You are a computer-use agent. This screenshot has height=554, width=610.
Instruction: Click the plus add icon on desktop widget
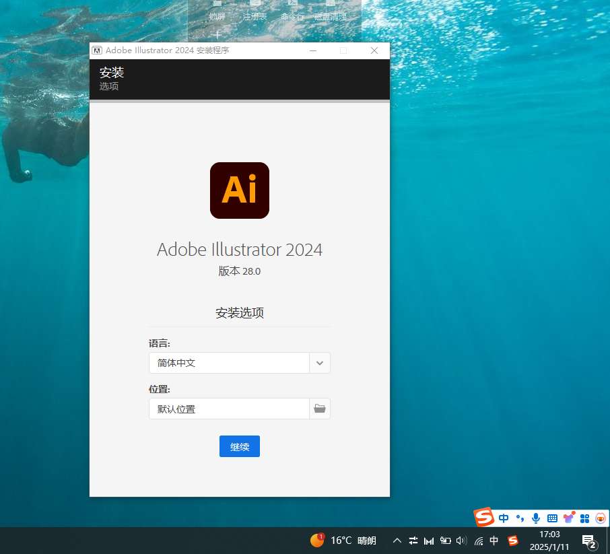217,35
